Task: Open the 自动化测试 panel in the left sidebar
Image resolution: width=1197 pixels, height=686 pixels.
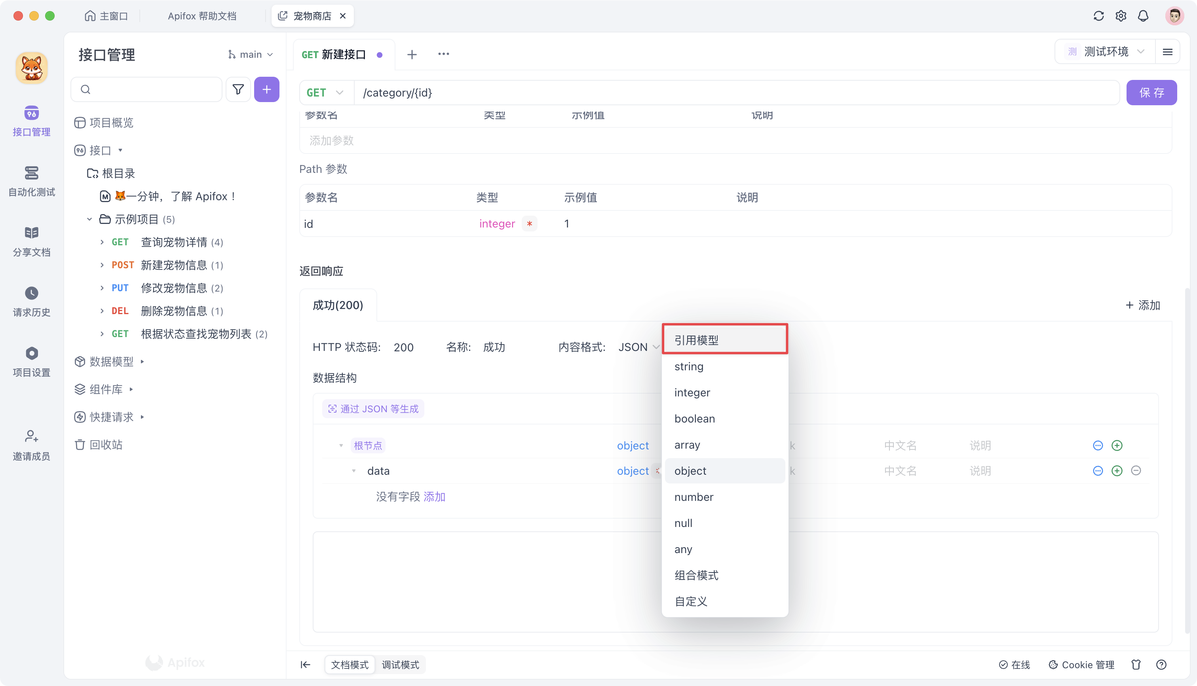Action: [x=31, y=182]
